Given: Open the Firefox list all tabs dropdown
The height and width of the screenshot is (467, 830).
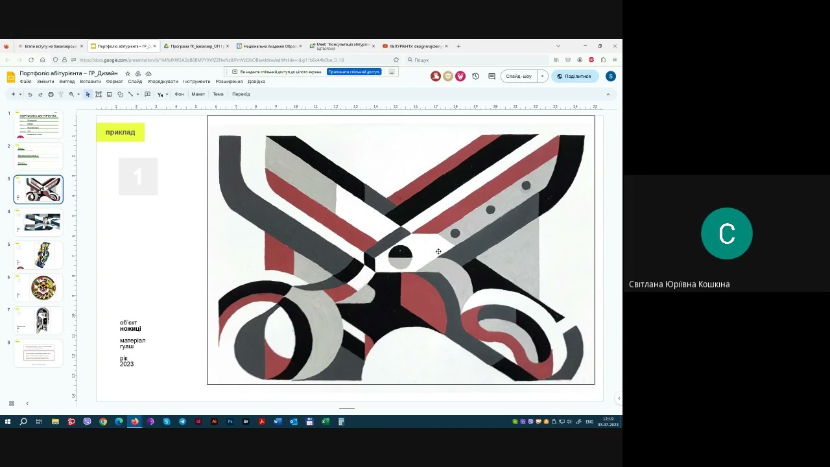Looking at the screenshot, I should (558, 46).
